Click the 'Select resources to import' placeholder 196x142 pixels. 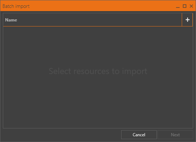point(98,71)
